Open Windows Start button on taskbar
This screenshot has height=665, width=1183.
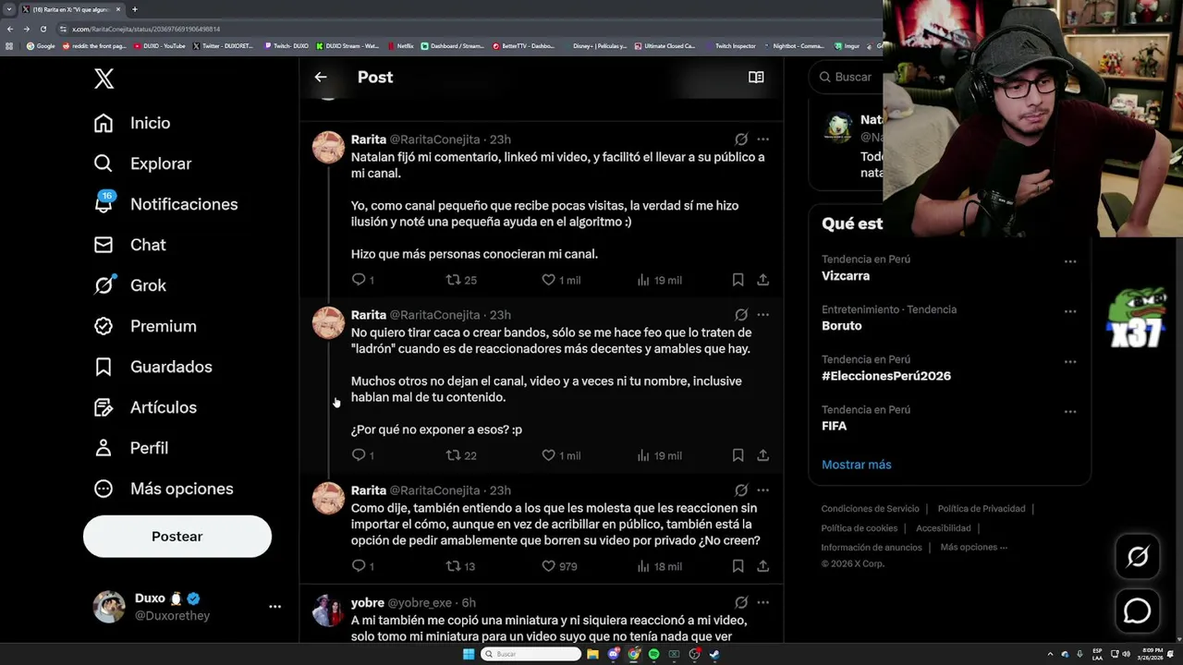[x=469, y=654]
